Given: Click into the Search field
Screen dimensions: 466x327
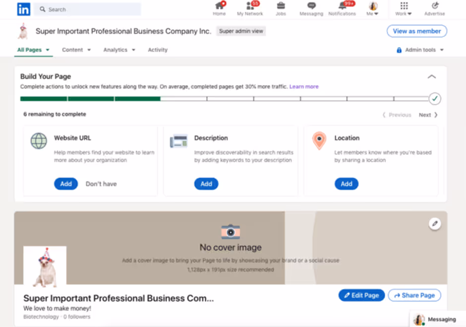Looking at the screenshot, I should point(87,8).
